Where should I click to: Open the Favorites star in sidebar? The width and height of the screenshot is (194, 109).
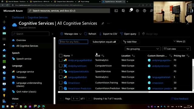[x=4, y=45]
